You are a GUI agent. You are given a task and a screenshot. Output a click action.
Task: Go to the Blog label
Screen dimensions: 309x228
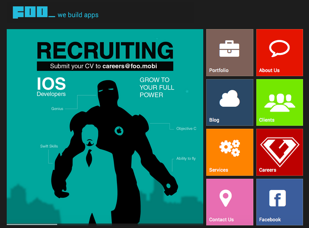click(x=214, y=120)
